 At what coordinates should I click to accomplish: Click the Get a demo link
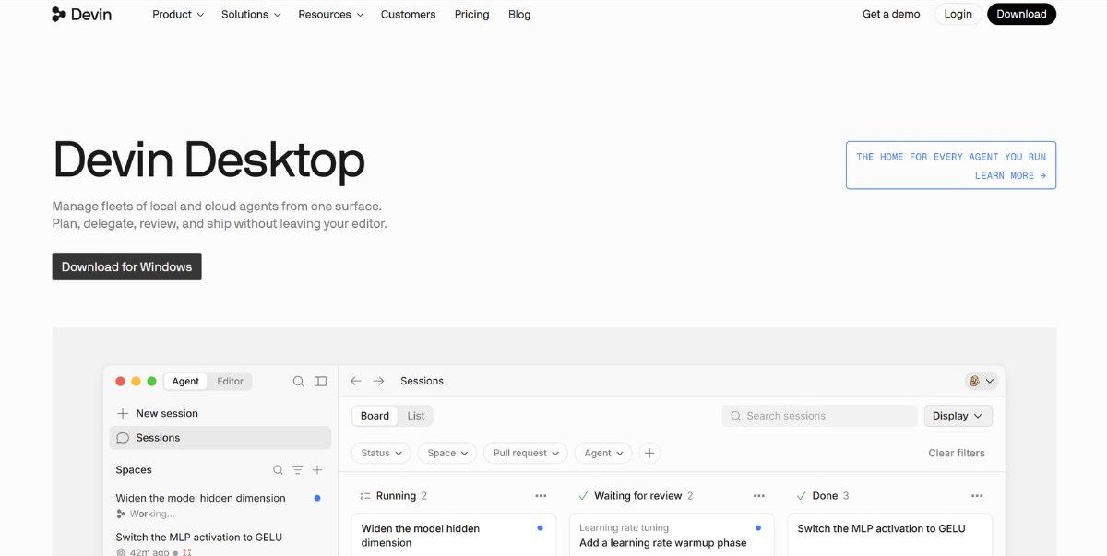click(891, 14)
